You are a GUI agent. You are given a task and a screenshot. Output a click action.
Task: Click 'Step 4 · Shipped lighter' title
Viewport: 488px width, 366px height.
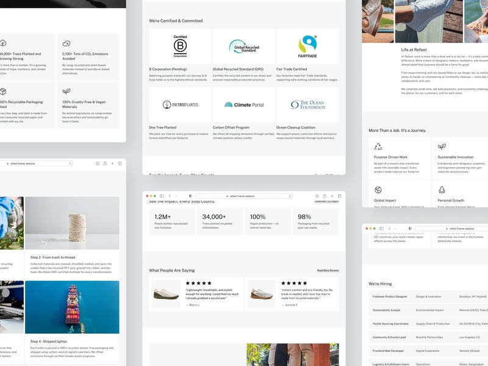coord(49,342)
